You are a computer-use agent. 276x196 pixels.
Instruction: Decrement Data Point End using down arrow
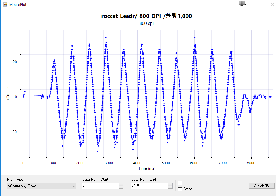(170, 188)
